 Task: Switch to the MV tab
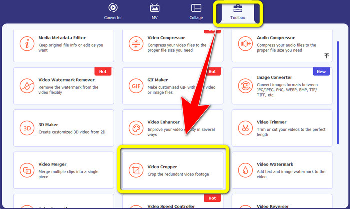[154, 11]
